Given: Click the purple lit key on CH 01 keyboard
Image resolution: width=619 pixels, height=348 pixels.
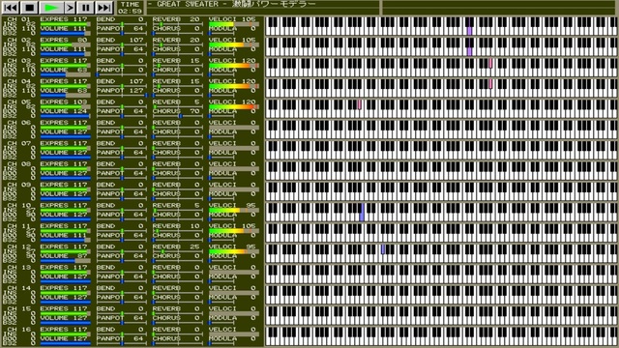Looking at the screenshot, I should pyautogui.click(x=469, y=31).
